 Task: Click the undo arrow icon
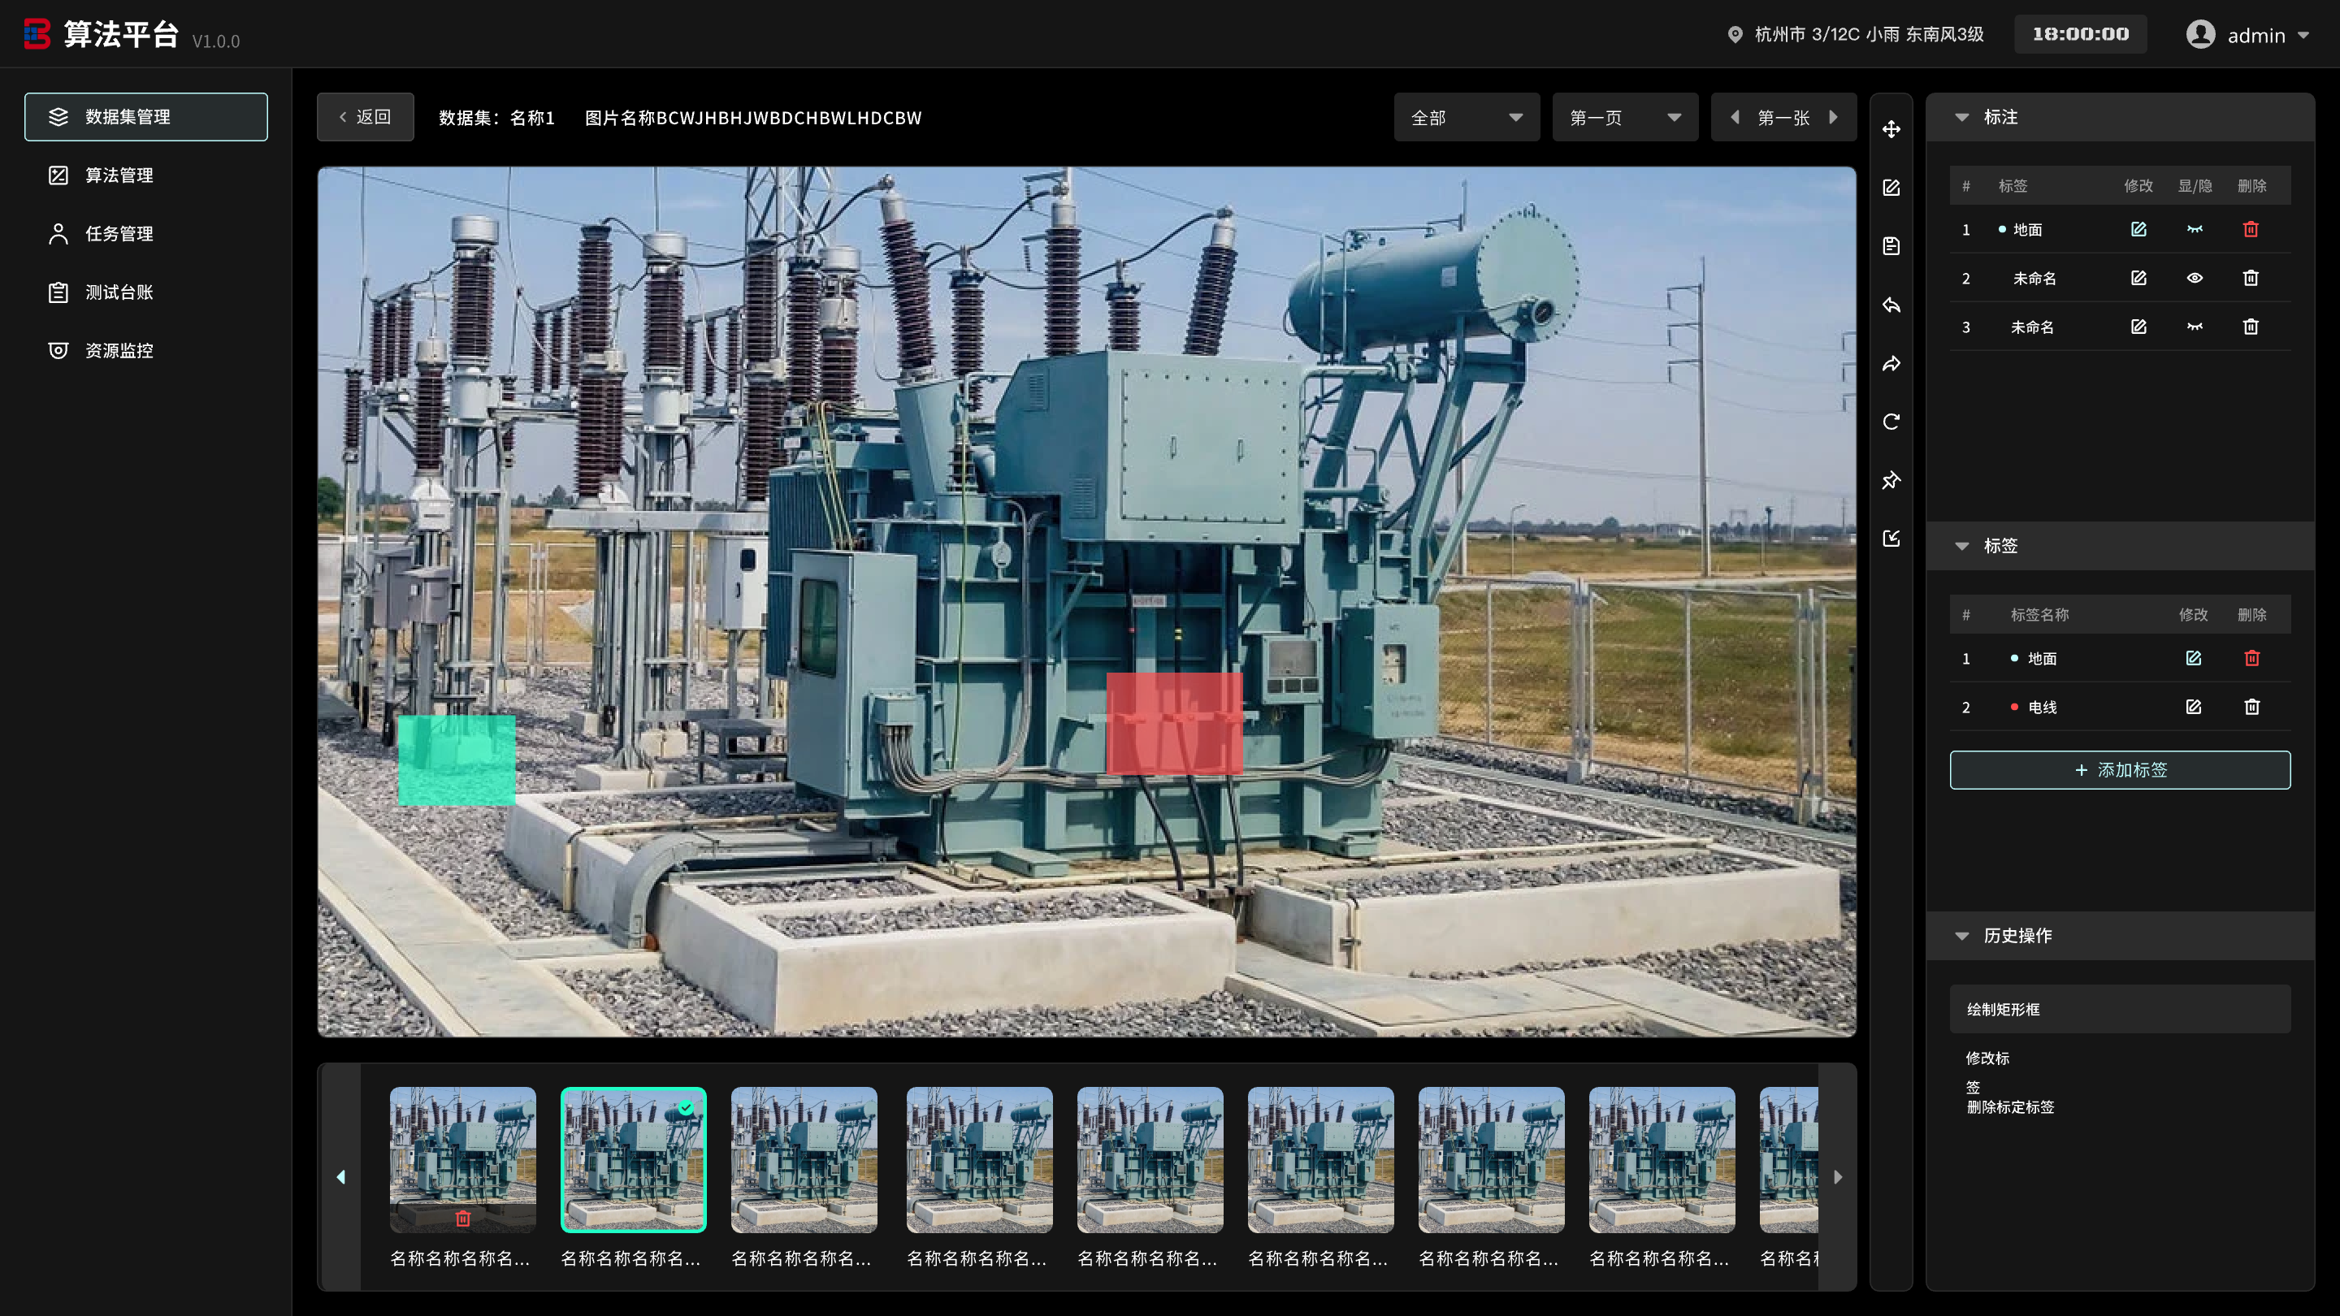(x=1891, y=305)
